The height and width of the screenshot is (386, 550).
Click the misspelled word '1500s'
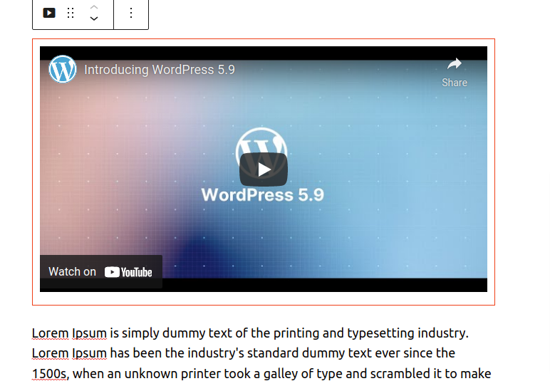click(x=49, y=374)
